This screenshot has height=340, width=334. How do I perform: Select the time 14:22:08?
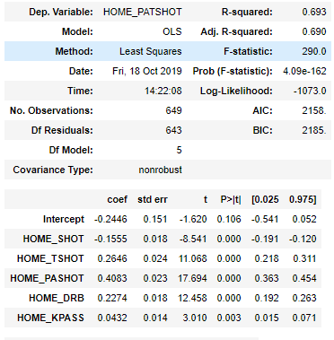(x=163, y=91)
